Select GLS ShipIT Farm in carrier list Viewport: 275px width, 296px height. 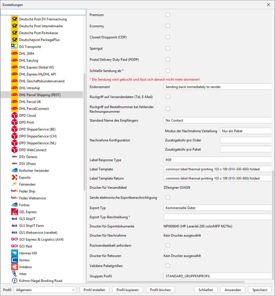[x=31, y=226]
